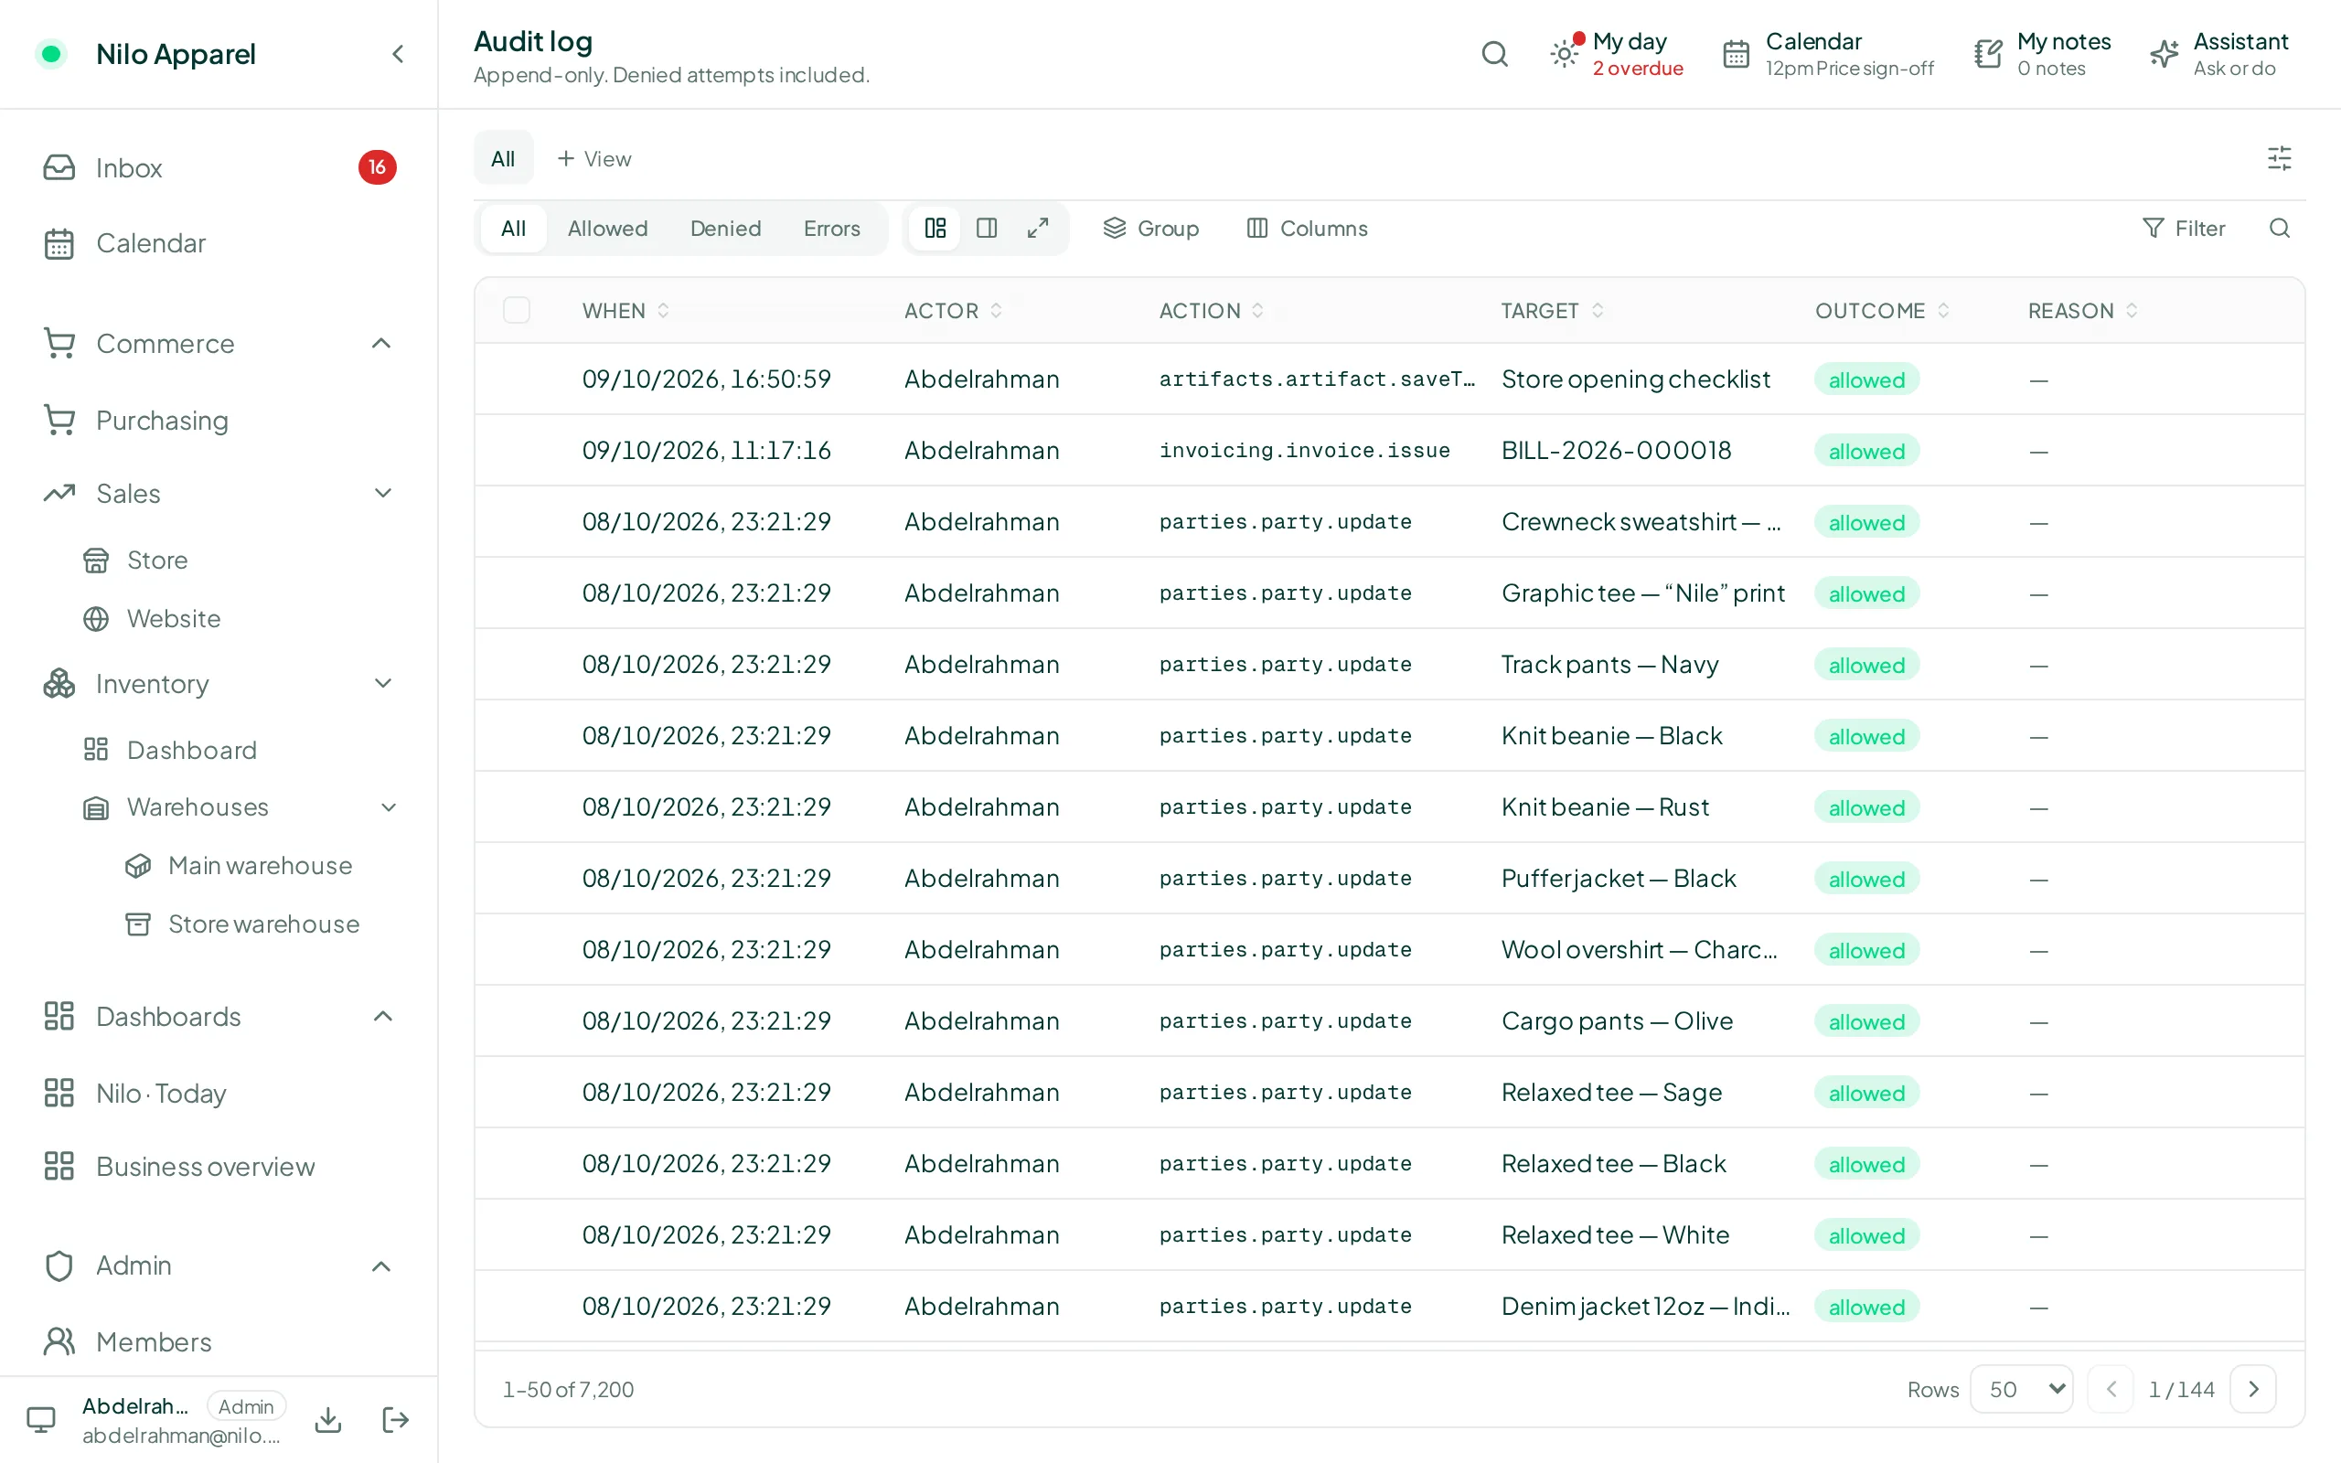2341x1463 pixels.
Task: Add a new View
Action: [594, 159]
